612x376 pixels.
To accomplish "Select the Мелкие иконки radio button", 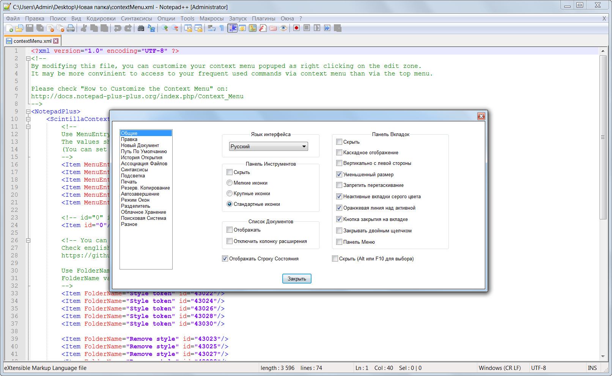I will [x=230, y=183].
